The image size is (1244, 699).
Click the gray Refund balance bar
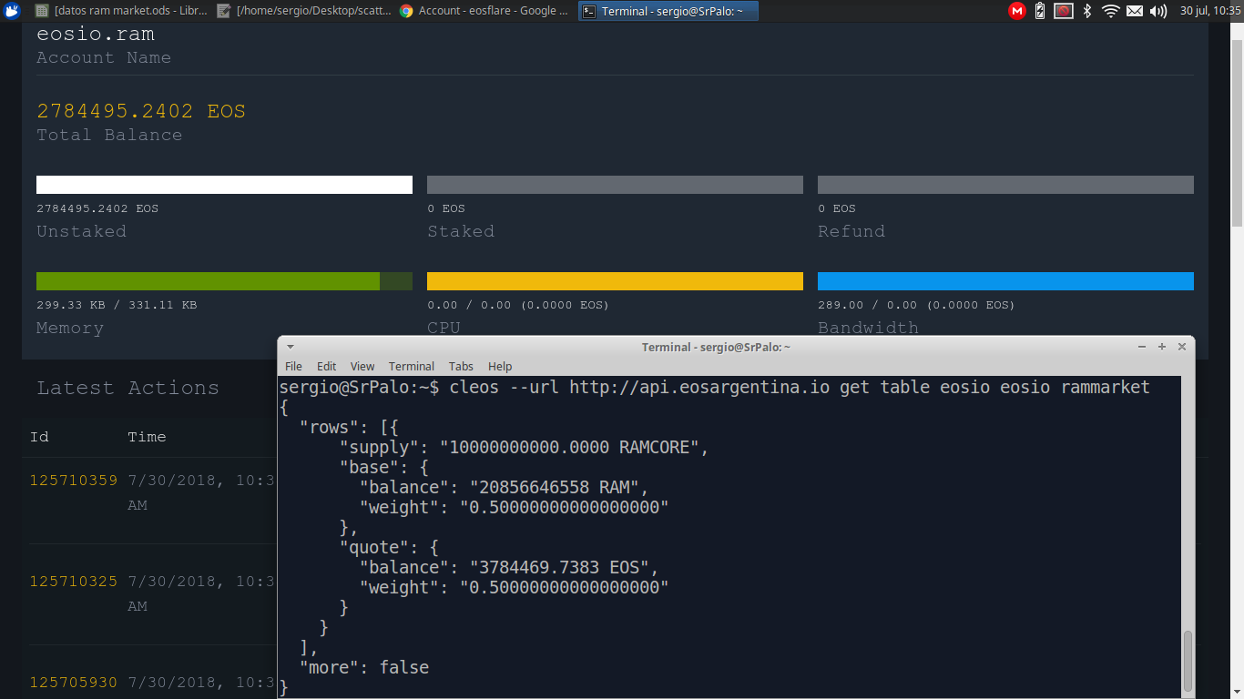pyautogui.click(x=1005, y=185)
